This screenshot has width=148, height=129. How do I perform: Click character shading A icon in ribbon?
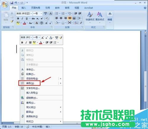tap(37, 23)
